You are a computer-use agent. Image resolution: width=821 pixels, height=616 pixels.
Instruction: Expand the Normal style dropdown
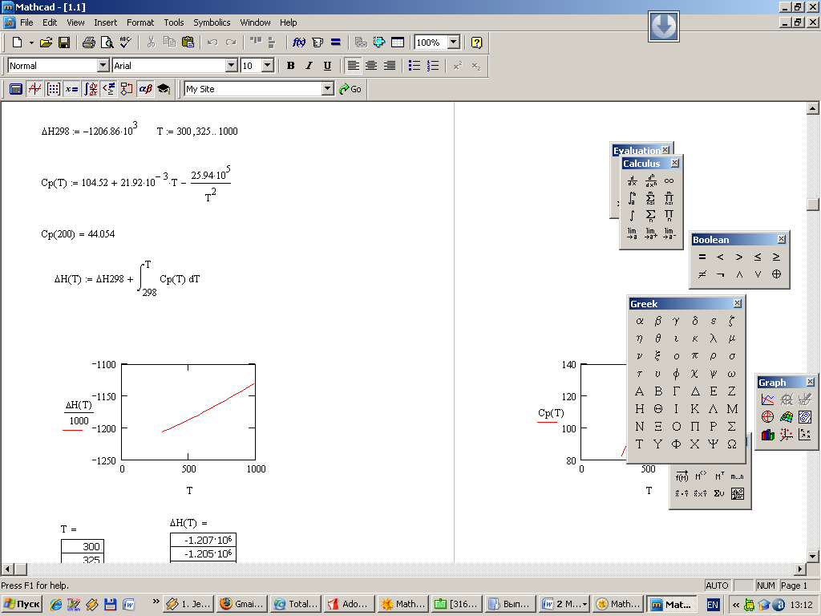pos(103,66)
